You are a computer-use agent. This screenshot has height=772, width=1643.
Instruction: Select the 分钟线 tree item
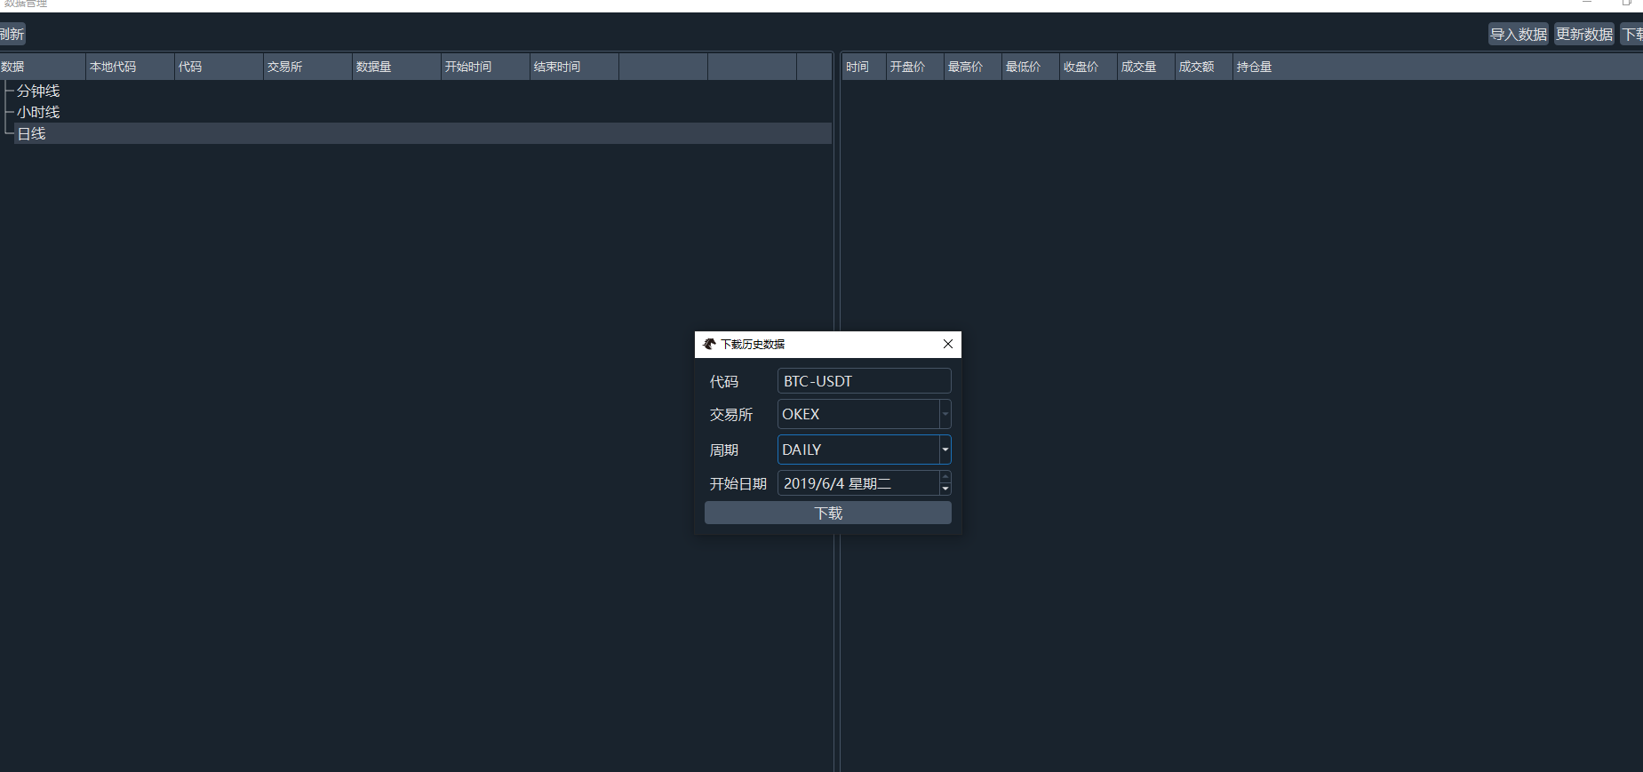tap(38, 91)
